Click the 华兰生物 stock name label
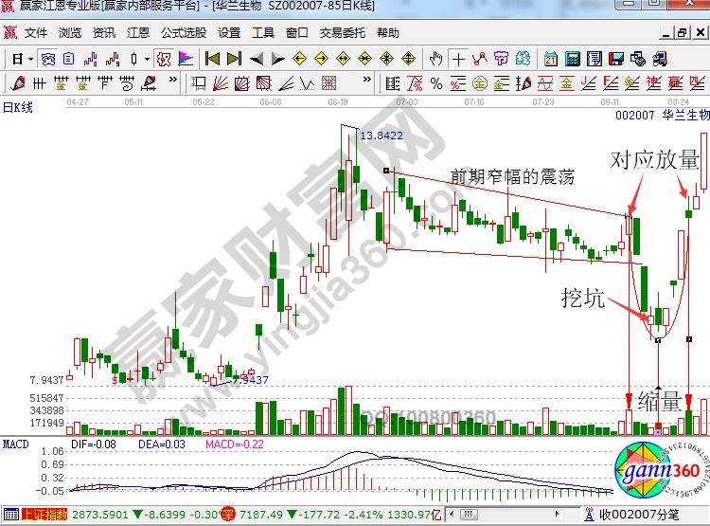 (x=685, y=115)
